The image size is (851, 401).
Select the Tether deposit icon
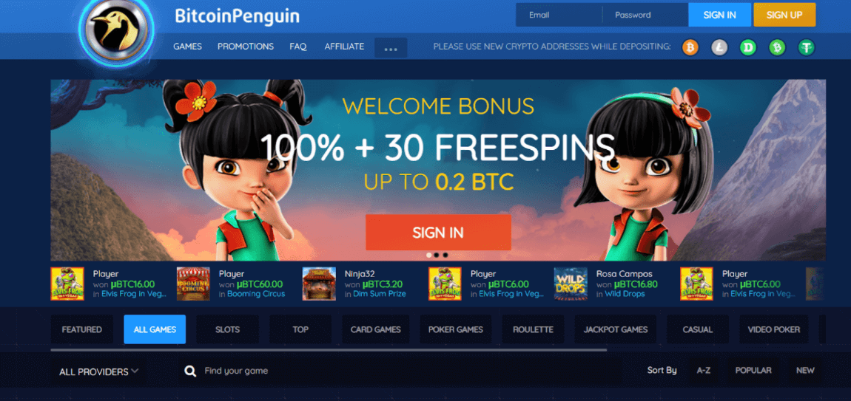coord(807,47)
